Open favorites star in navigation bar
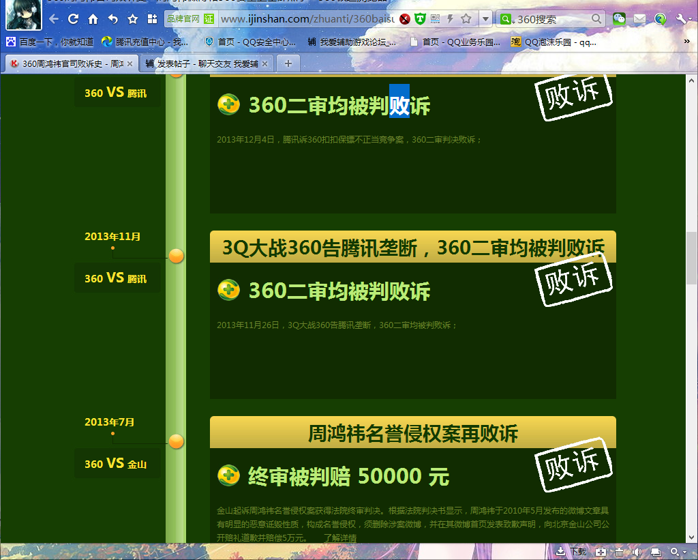The width and height of the screenshot is (698, 560). [x=133, y=19]
